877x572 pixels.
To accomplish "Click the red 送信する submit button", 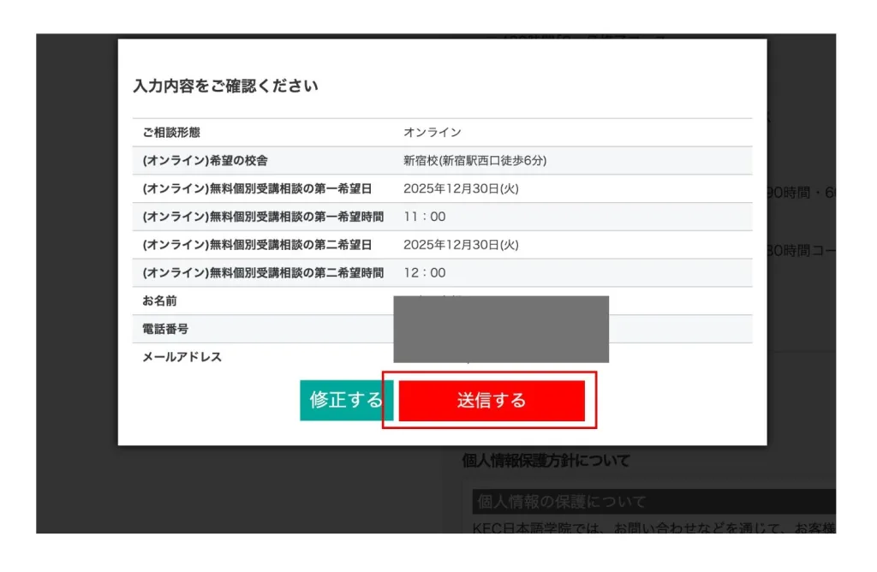I will point(491,401).
